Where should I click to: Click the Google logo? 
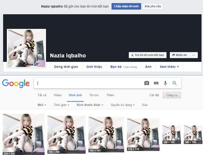pyautogui.click(x=16, y=83)
